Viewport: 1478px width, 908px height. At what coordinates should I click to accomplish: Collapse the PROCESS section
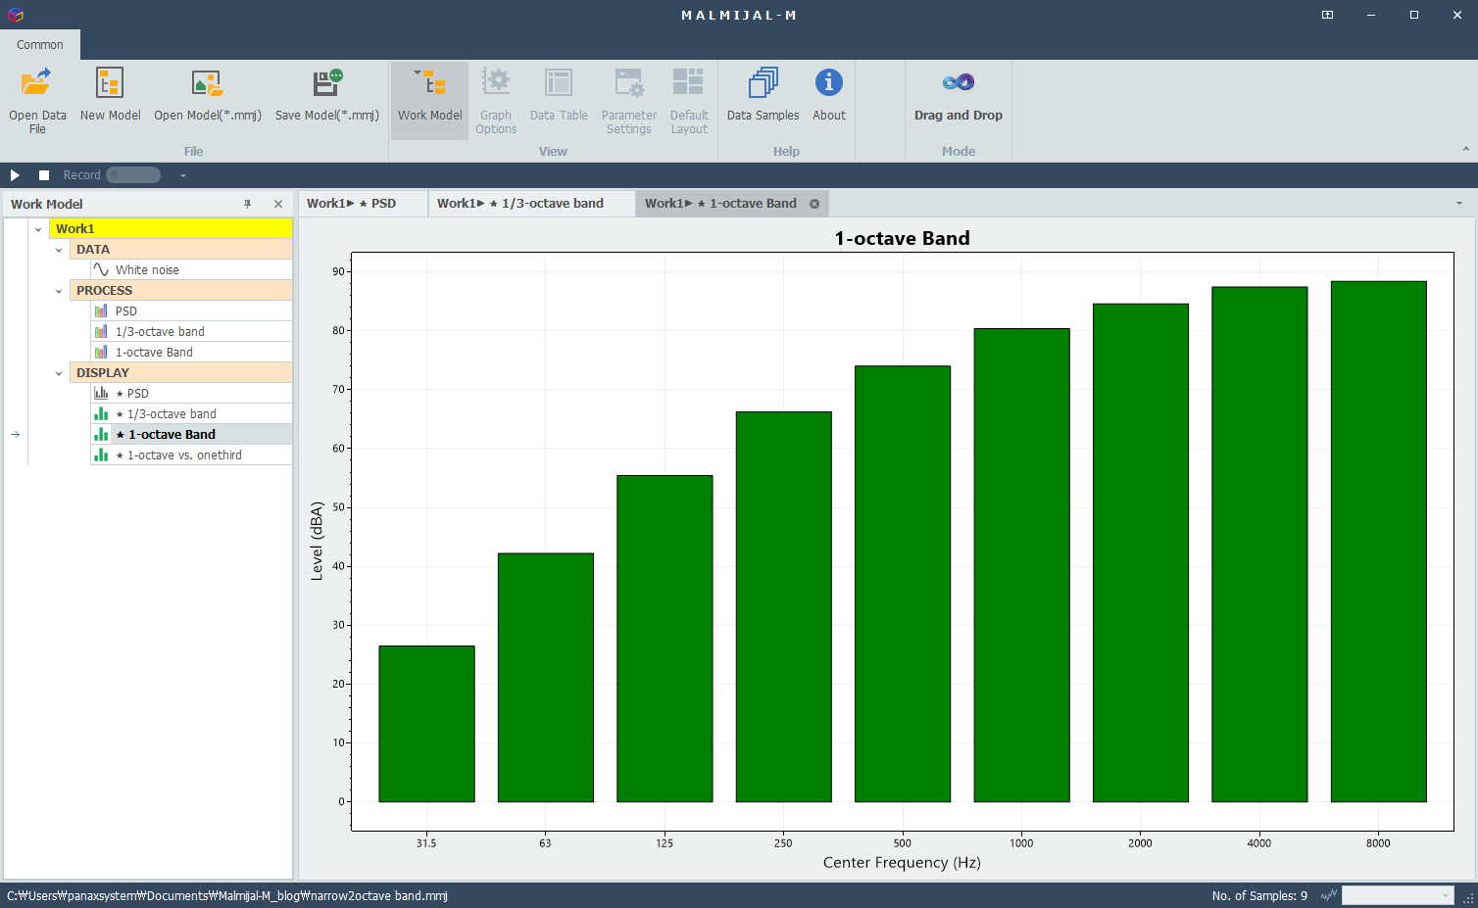point(59,291)
